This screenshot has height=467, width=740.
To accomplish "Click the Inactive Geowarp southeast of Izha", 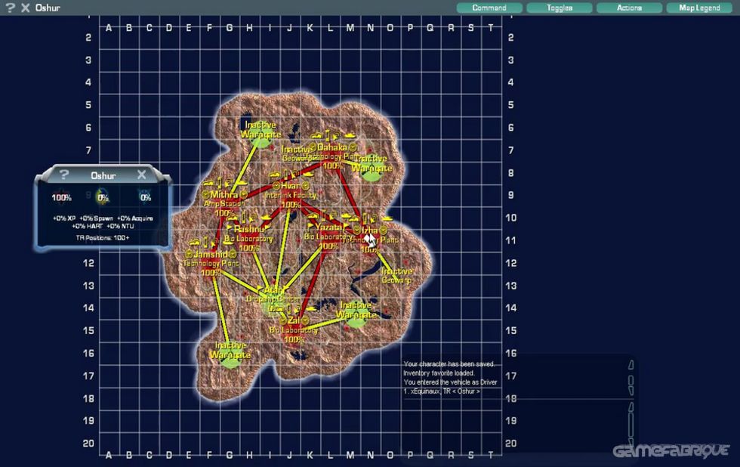I will pyautogui.click(x=397, y=275).
